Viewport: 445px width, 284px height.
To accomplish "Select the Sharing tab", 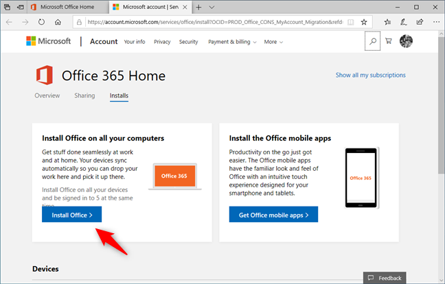I will (x=84, y=95).
